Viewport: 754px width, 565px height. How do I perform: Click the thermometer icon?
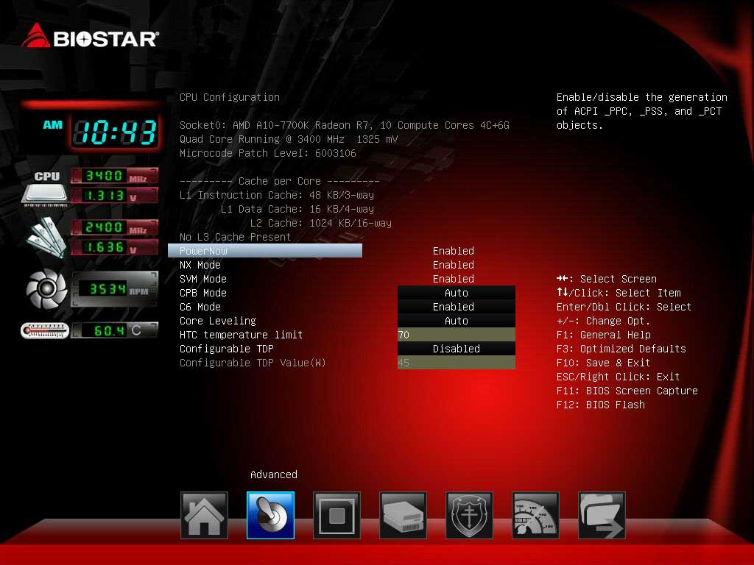pyautogui.click(x=45, y=330)
